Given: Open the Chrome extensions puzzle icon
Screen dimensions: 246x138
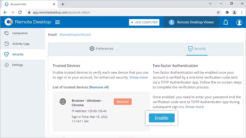Looking at the screenshot, I should pyautogui.click(x=227, y=12).
